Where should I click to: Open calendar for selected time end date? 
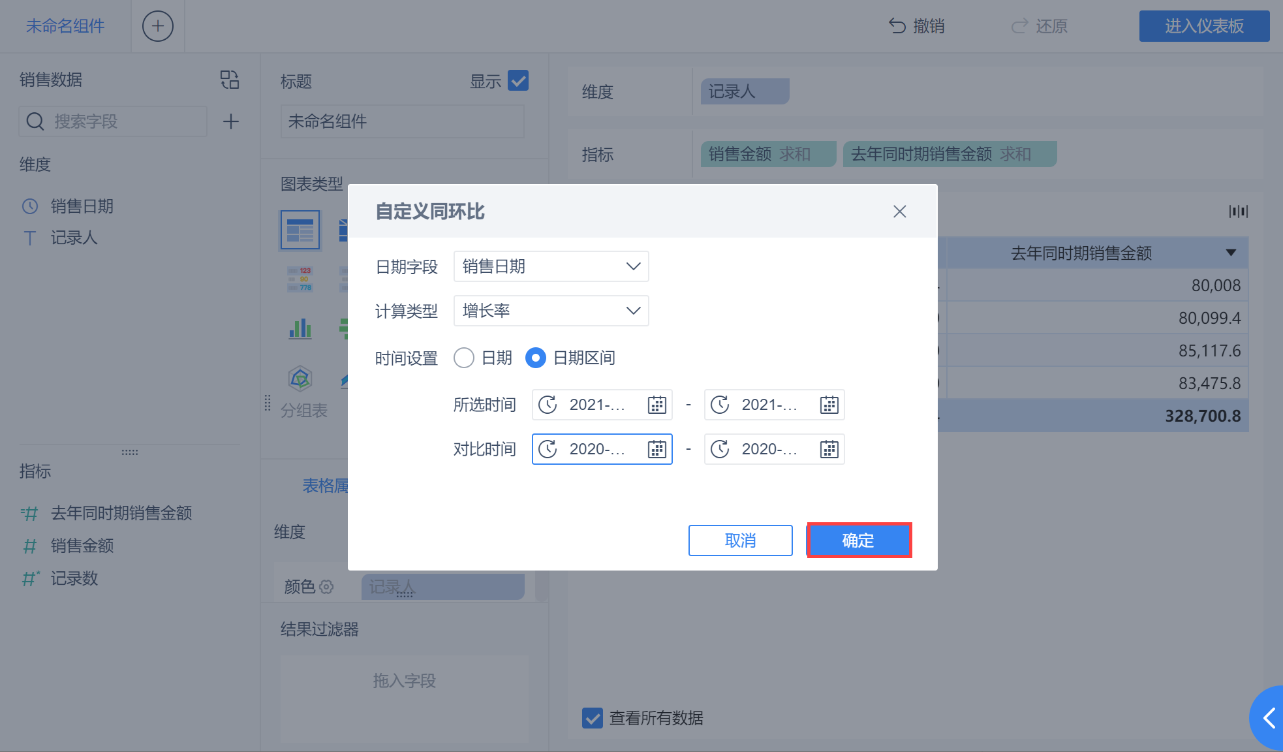829,405
